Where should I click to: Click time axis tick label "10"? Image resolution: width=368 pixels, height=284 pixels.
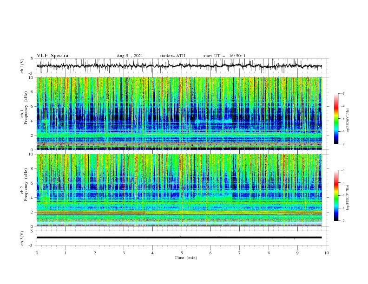327,253
